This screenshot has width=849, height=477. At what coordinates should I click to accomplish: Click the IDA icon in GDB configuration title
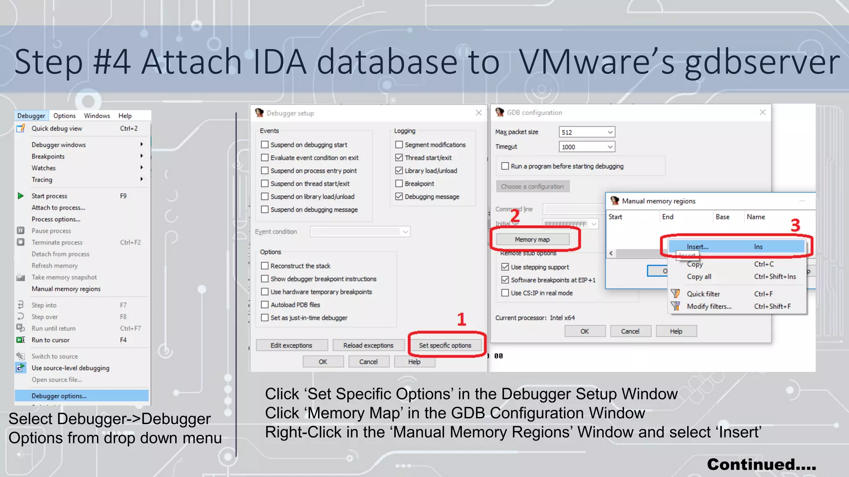(500, 112)
